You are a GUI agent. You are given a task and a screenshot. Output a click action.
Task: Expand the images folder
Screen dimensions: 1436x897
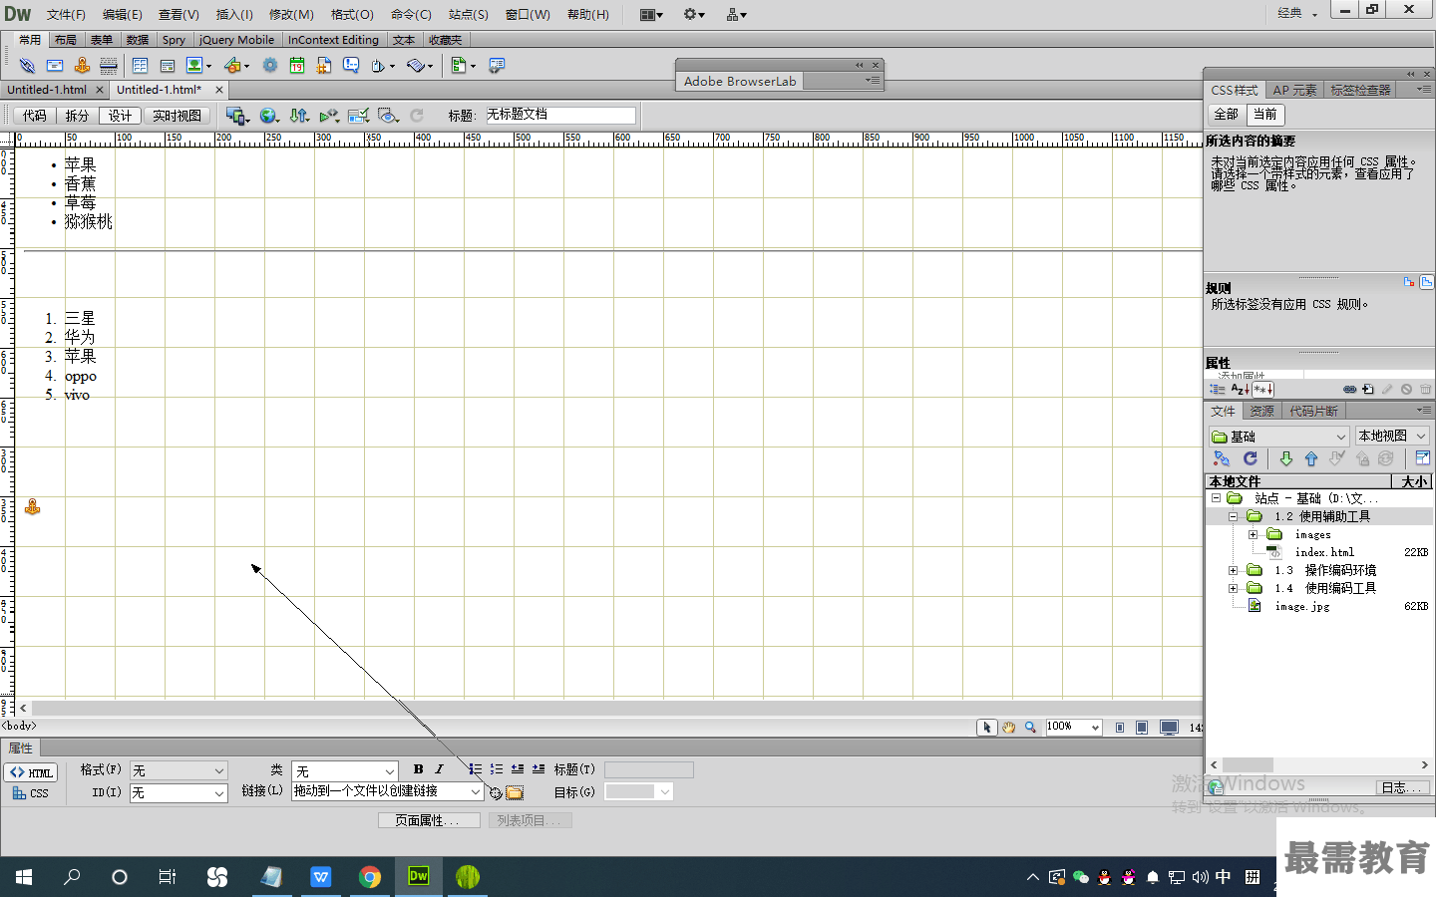tap(1253, 534)
